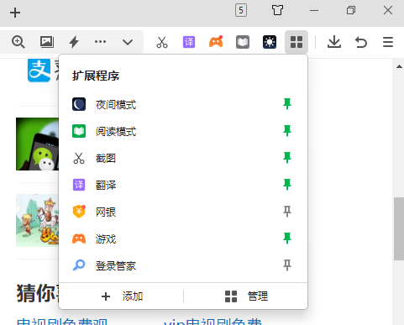This screenshot has width=404, height=325.
Task: Unpin 夜间模式 using its green pin
Action: pos(287,104)
